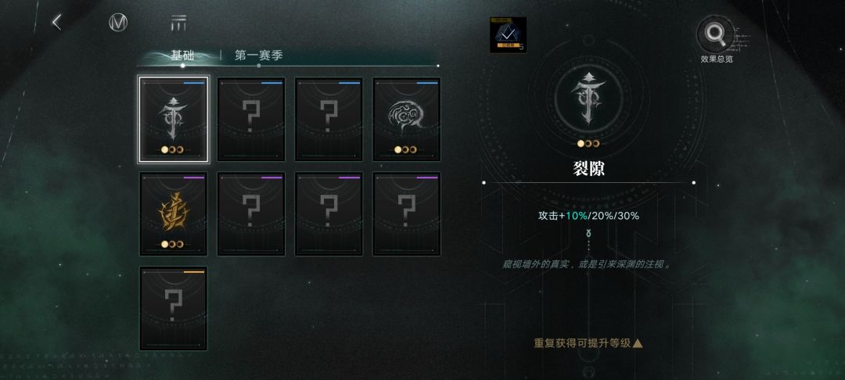Select last locked purple card in middle row
This screenshot has width=845, height=380.
(x=407, y=213)
